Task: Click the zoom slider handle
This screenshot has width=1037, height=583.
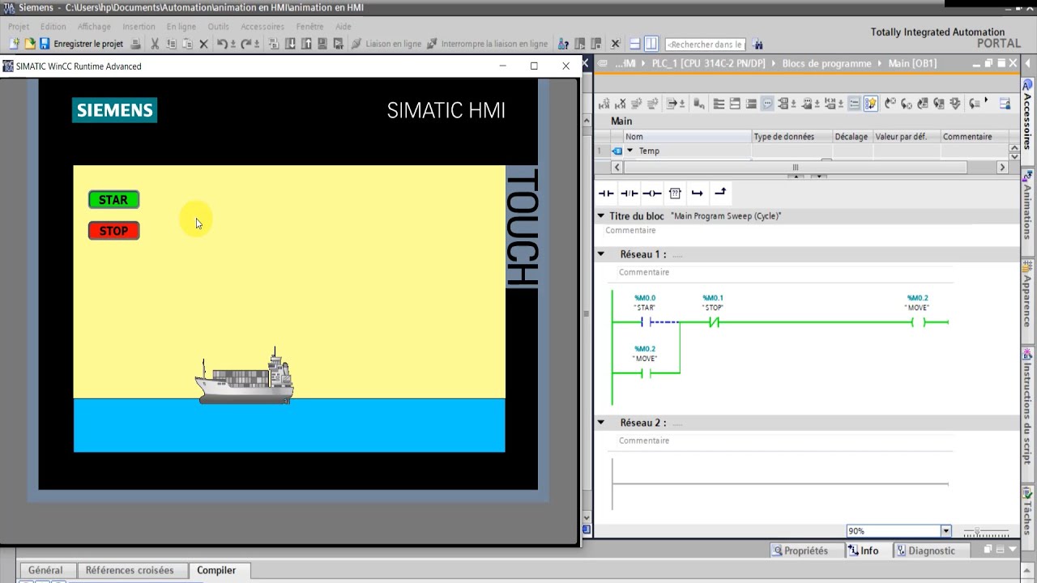Action: click(979, 532)
